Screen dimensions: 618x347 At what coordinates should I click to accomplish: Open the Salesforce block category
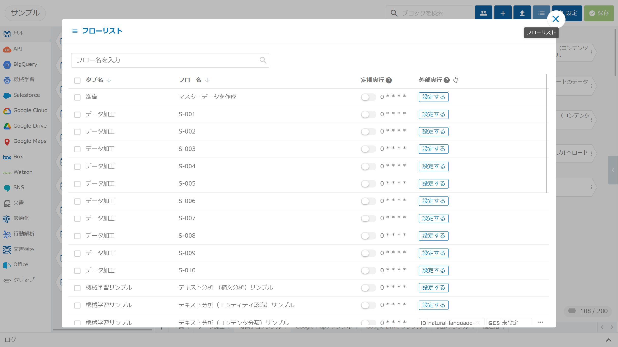click(25, 95)
